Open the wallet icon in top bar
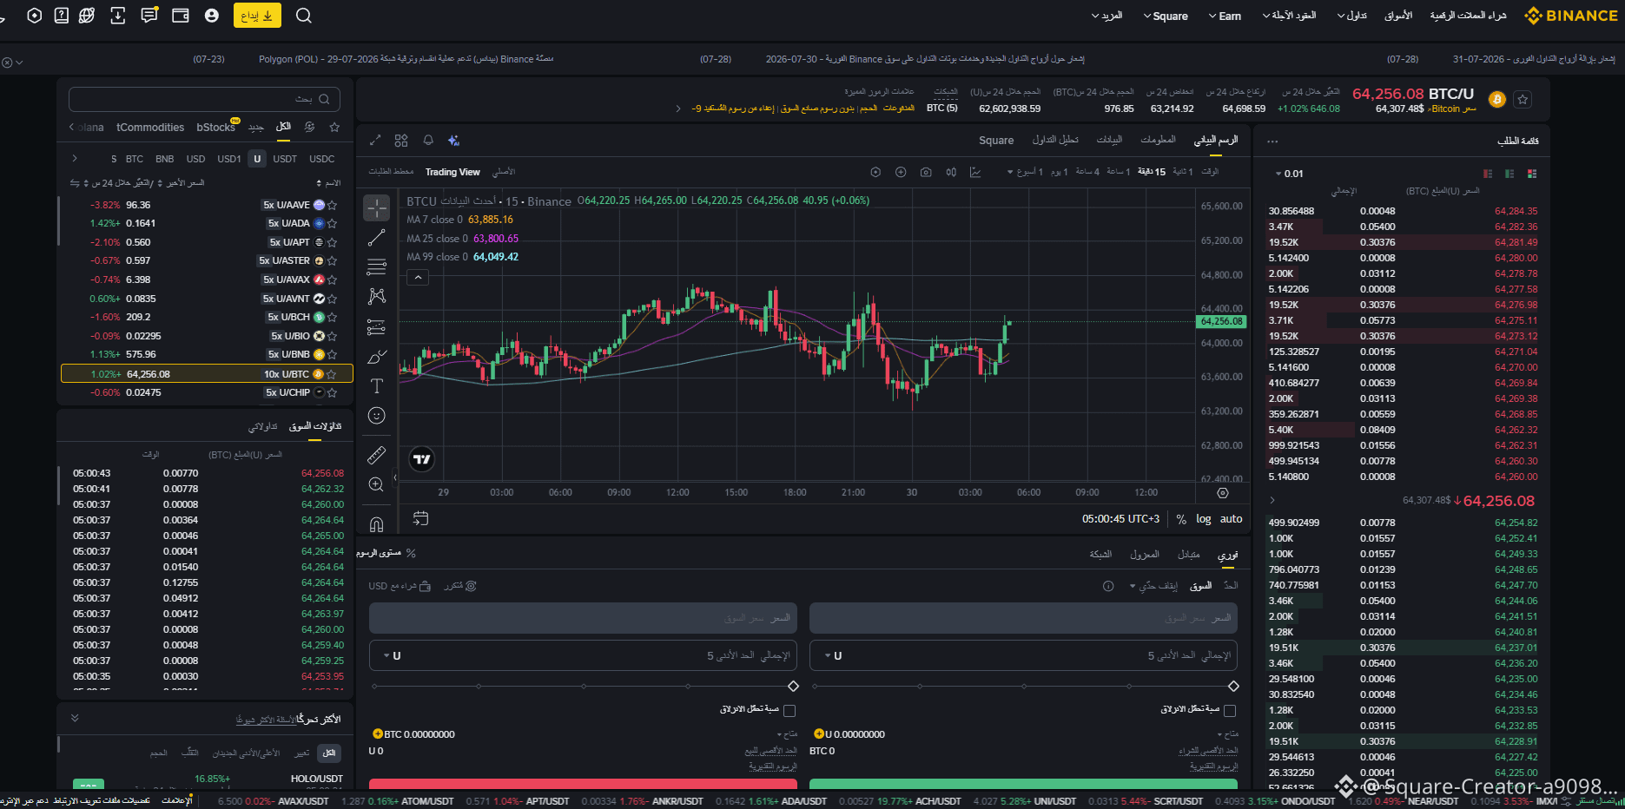The image size is (1625, 809). [x=181, y=16]
